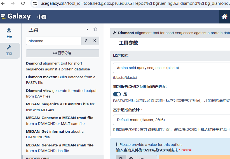This screenshot has width=230, height=159.
Task: Open MEGAN: meganize a DIAMOND file tool
Action: [60, 107]
